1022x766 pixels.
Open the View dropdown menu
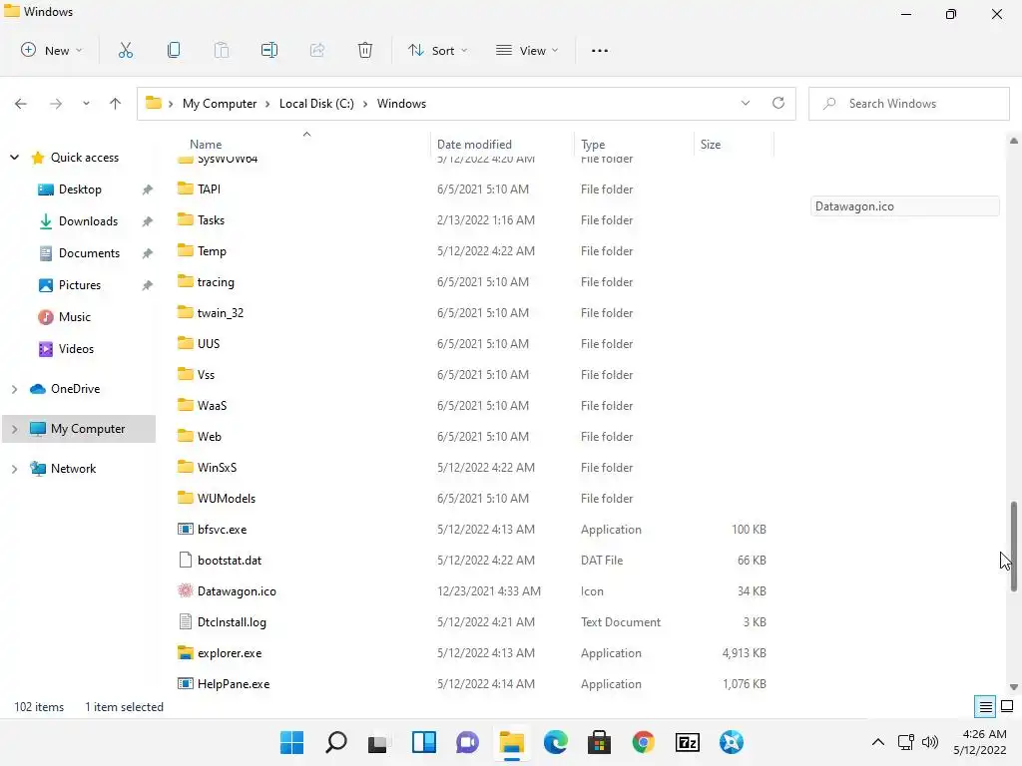527,50
